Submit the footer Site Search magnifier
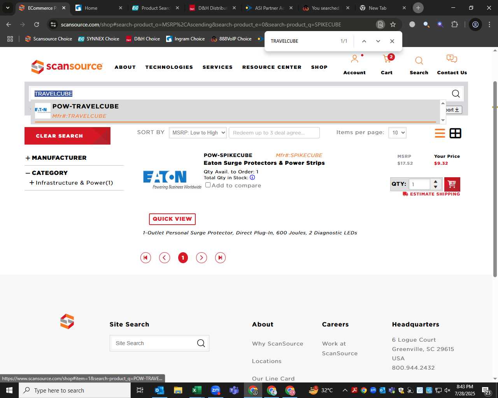 pos(201,343)
